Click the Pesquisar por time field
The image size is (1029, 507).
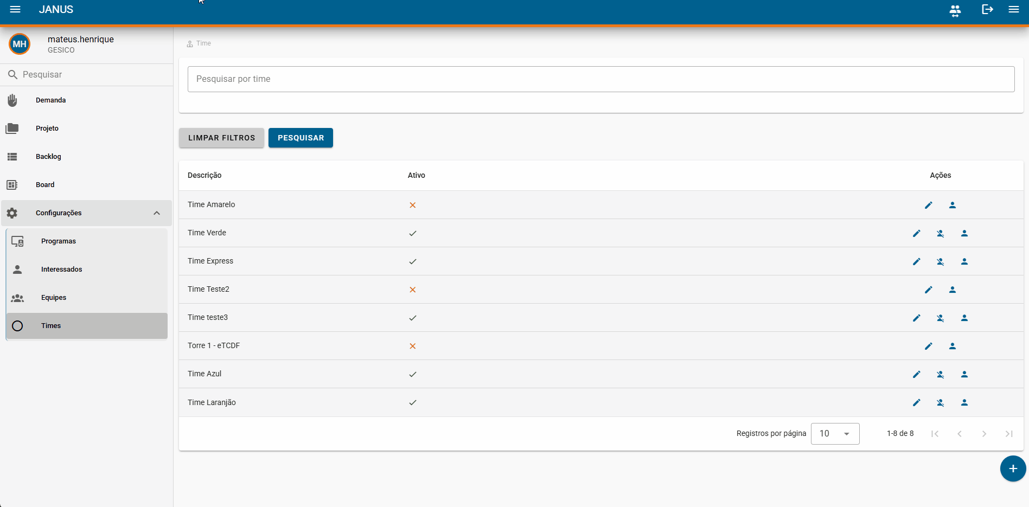601,79
